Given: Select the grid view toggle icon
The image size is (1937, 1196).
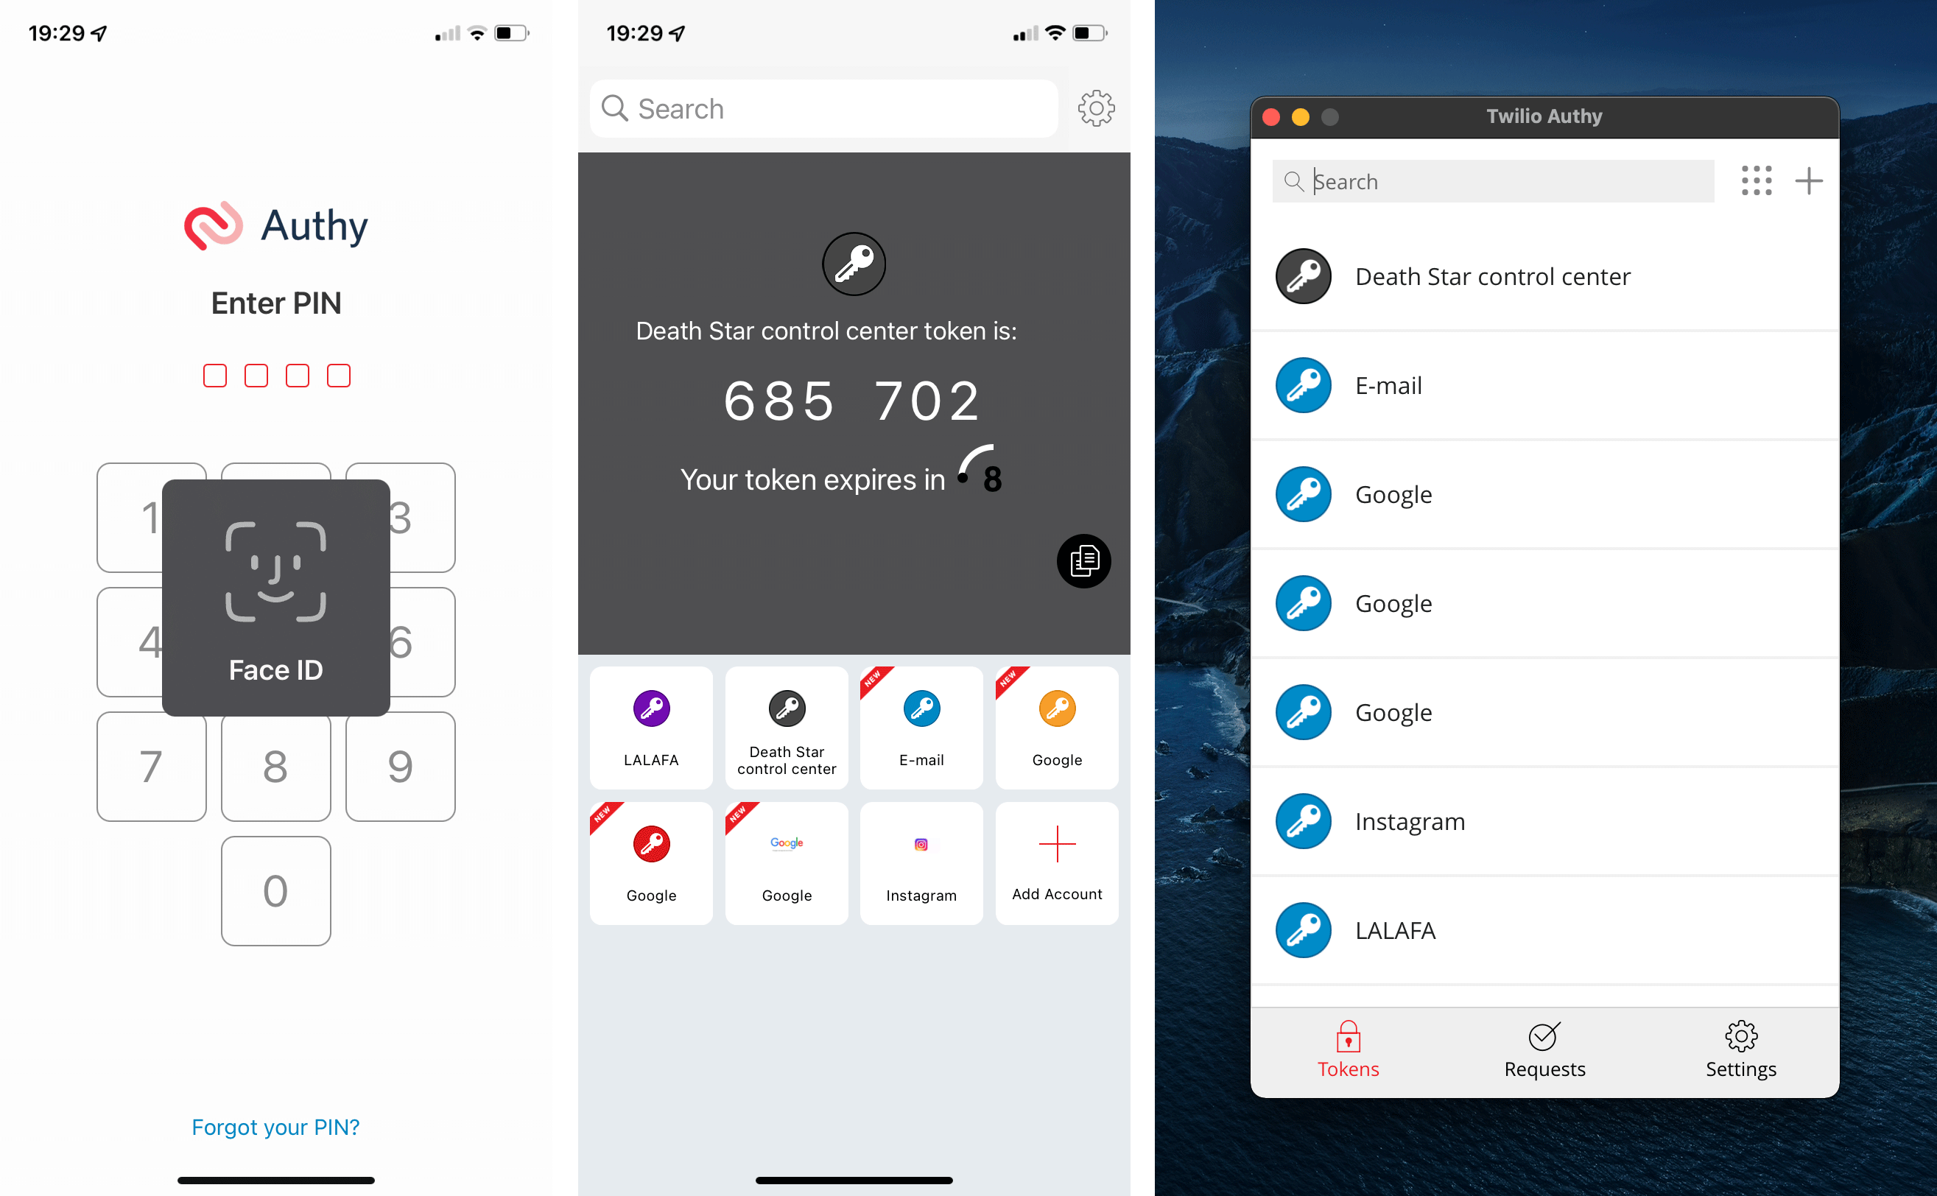Looking at the screenshot, I should point(1756,180).
